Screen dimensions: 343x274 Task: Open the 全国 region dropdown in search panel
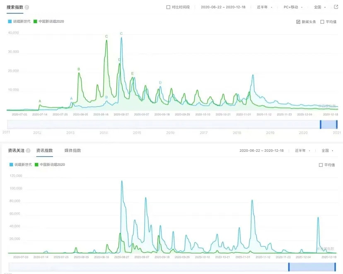tap(320, 7)
